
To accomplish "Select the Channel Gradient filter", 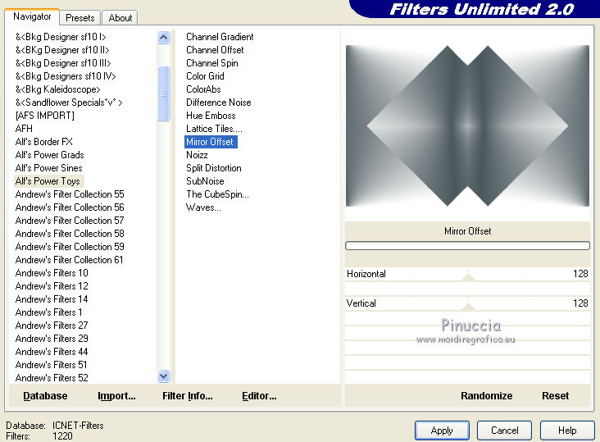I will pyautogui.click(x=220, y=37).
